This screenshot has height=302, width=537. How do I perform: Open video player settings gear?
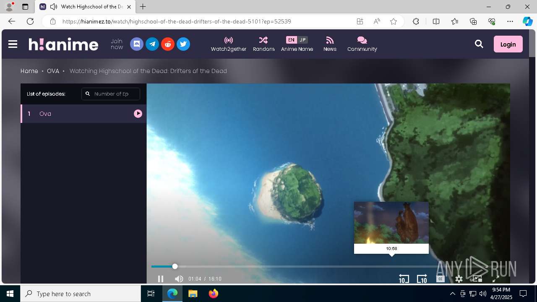coord(459,279)
